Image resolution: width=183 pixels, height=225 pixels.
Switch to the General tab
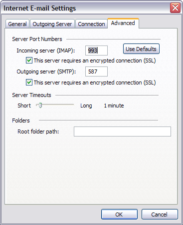[17, 24]
